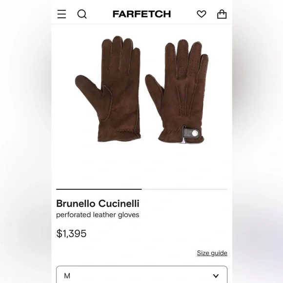Select the Brunello Cucinelli brand name
The height and width of the screenshot is (283, 283).
click(x=98, y=203)
